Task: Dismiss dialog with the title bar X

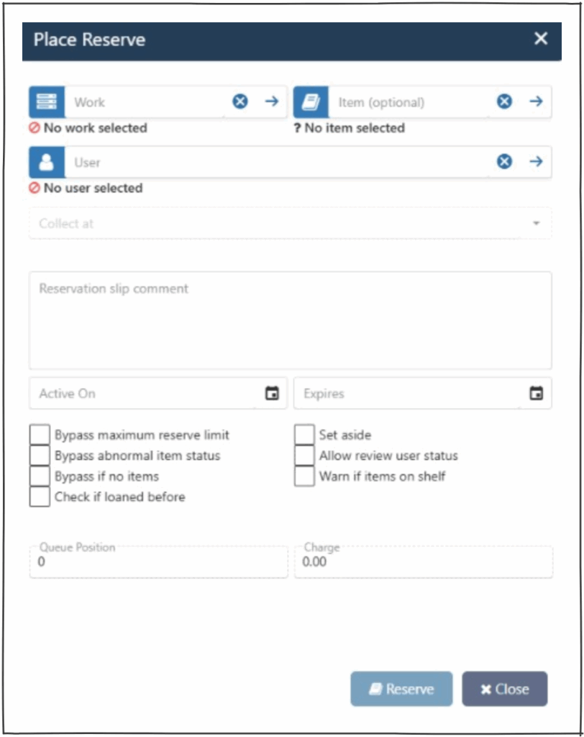Action: tap(541, 39)
